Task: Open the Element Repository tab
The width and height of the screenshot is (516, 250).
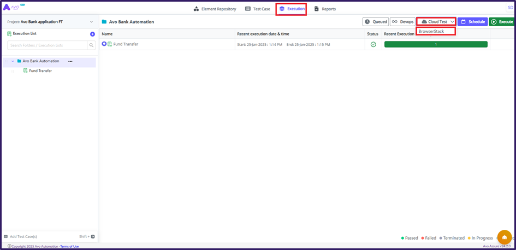Action: [x=215, y=9]
